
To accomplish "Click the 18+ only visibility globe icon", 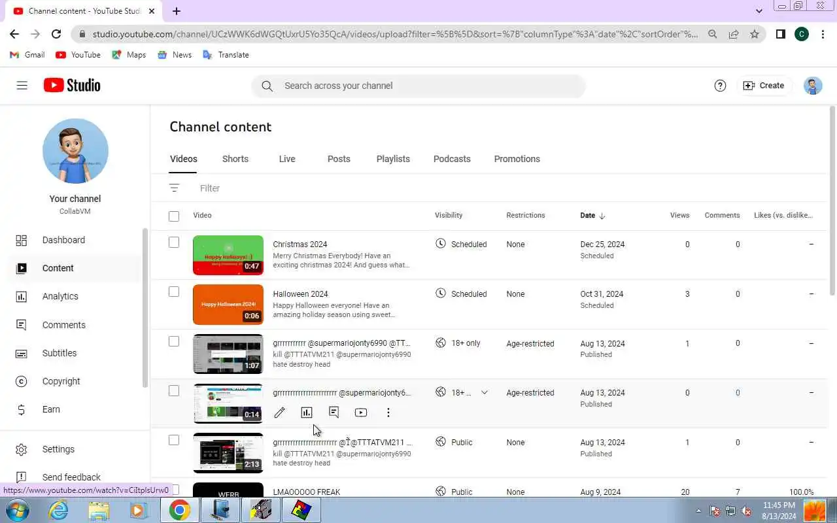I will [441, 343].
